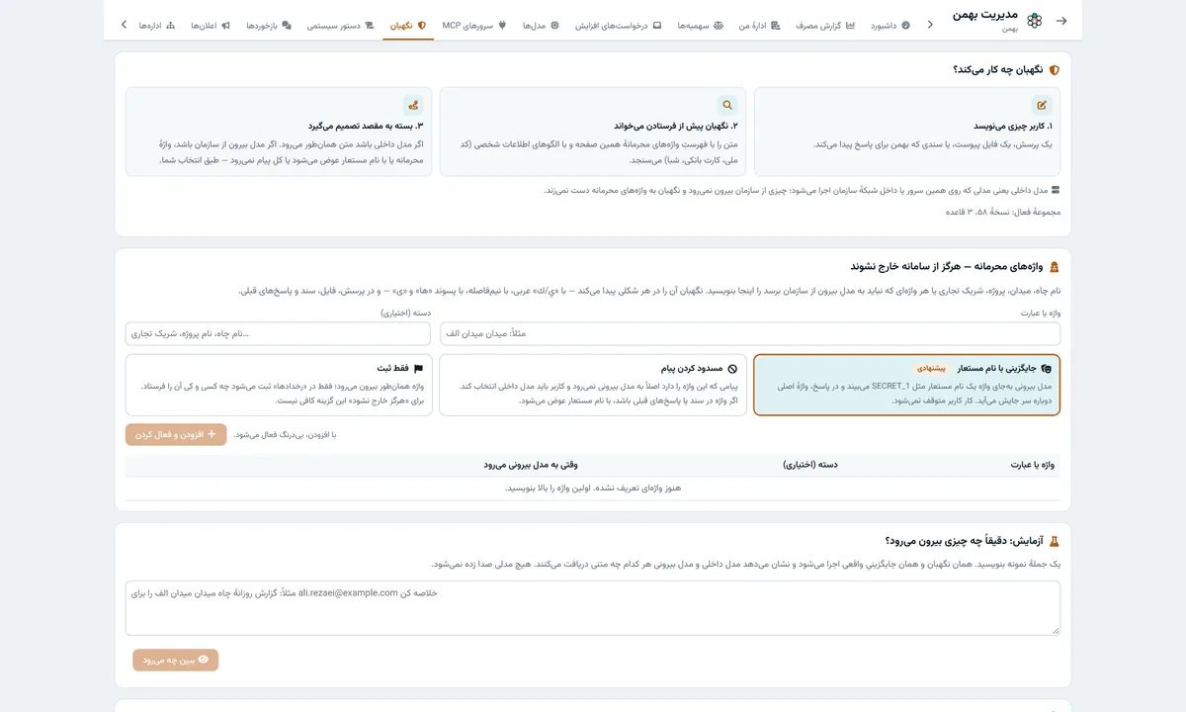Open the اداره‌ها tab

click(156, 25)
